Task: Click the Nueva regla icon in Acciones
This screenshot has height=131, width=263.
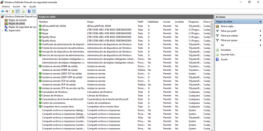Action: (217, 26)
